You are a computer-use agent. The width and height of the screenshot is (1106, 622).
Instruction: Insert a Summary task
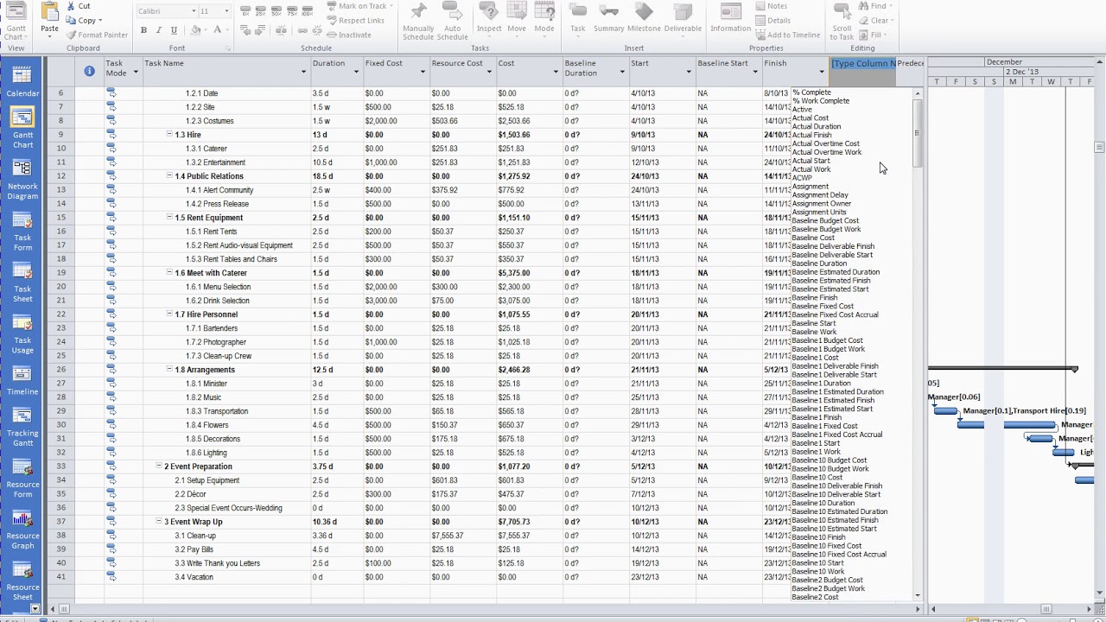609,19
